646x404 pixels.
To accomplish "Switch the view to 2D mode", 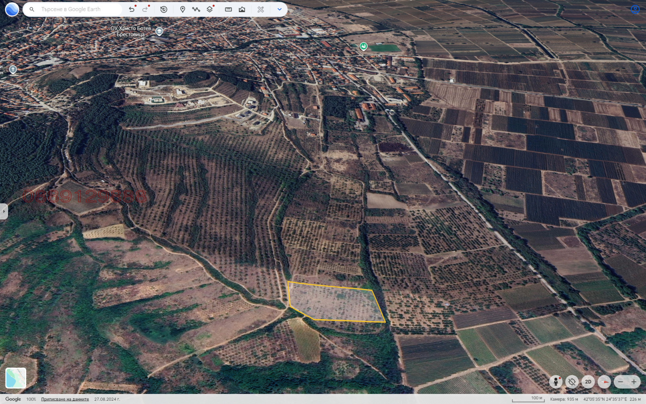I will point(588,382).
